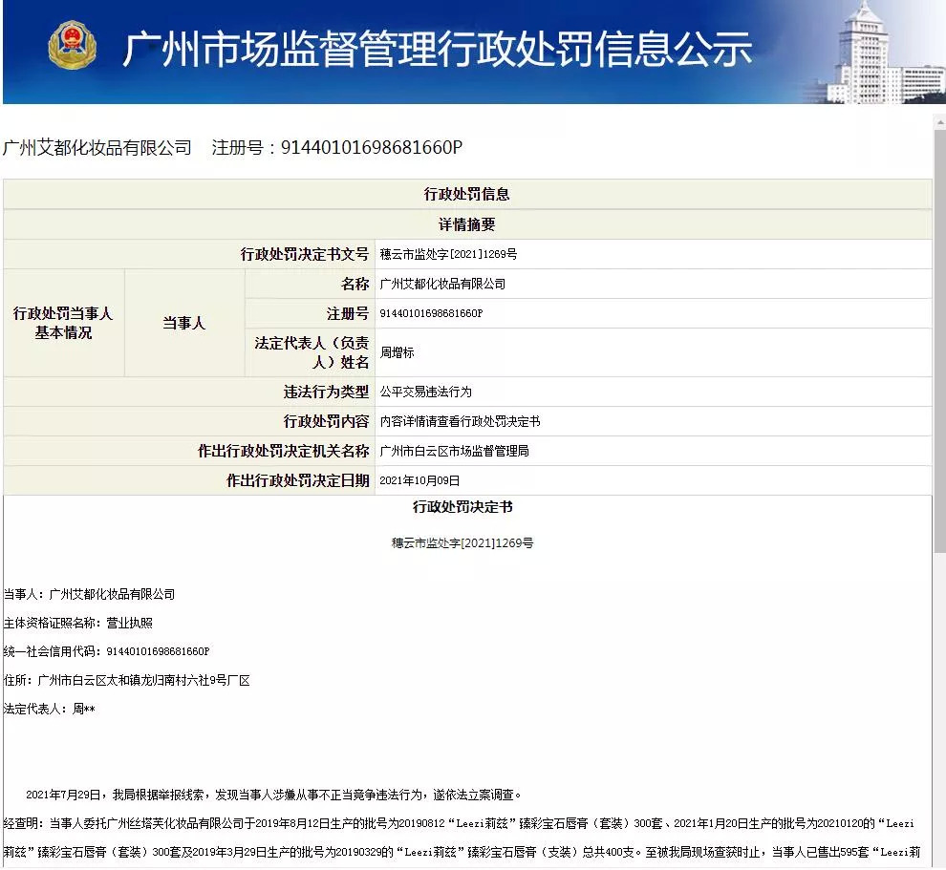Click the banner title 广州市场监督管理行政处罚信息公示
Viewport: 946px width, 870px height.
(x=438, y=49)
